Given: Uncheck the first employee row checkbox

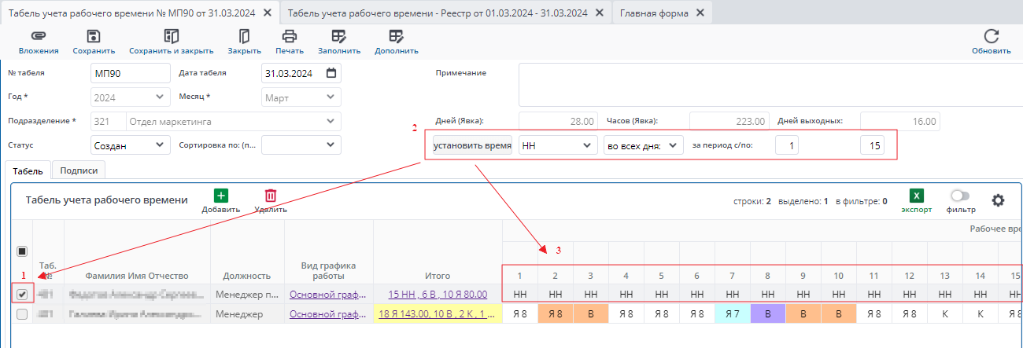Looking at the screenshot, I should point(22,295).
